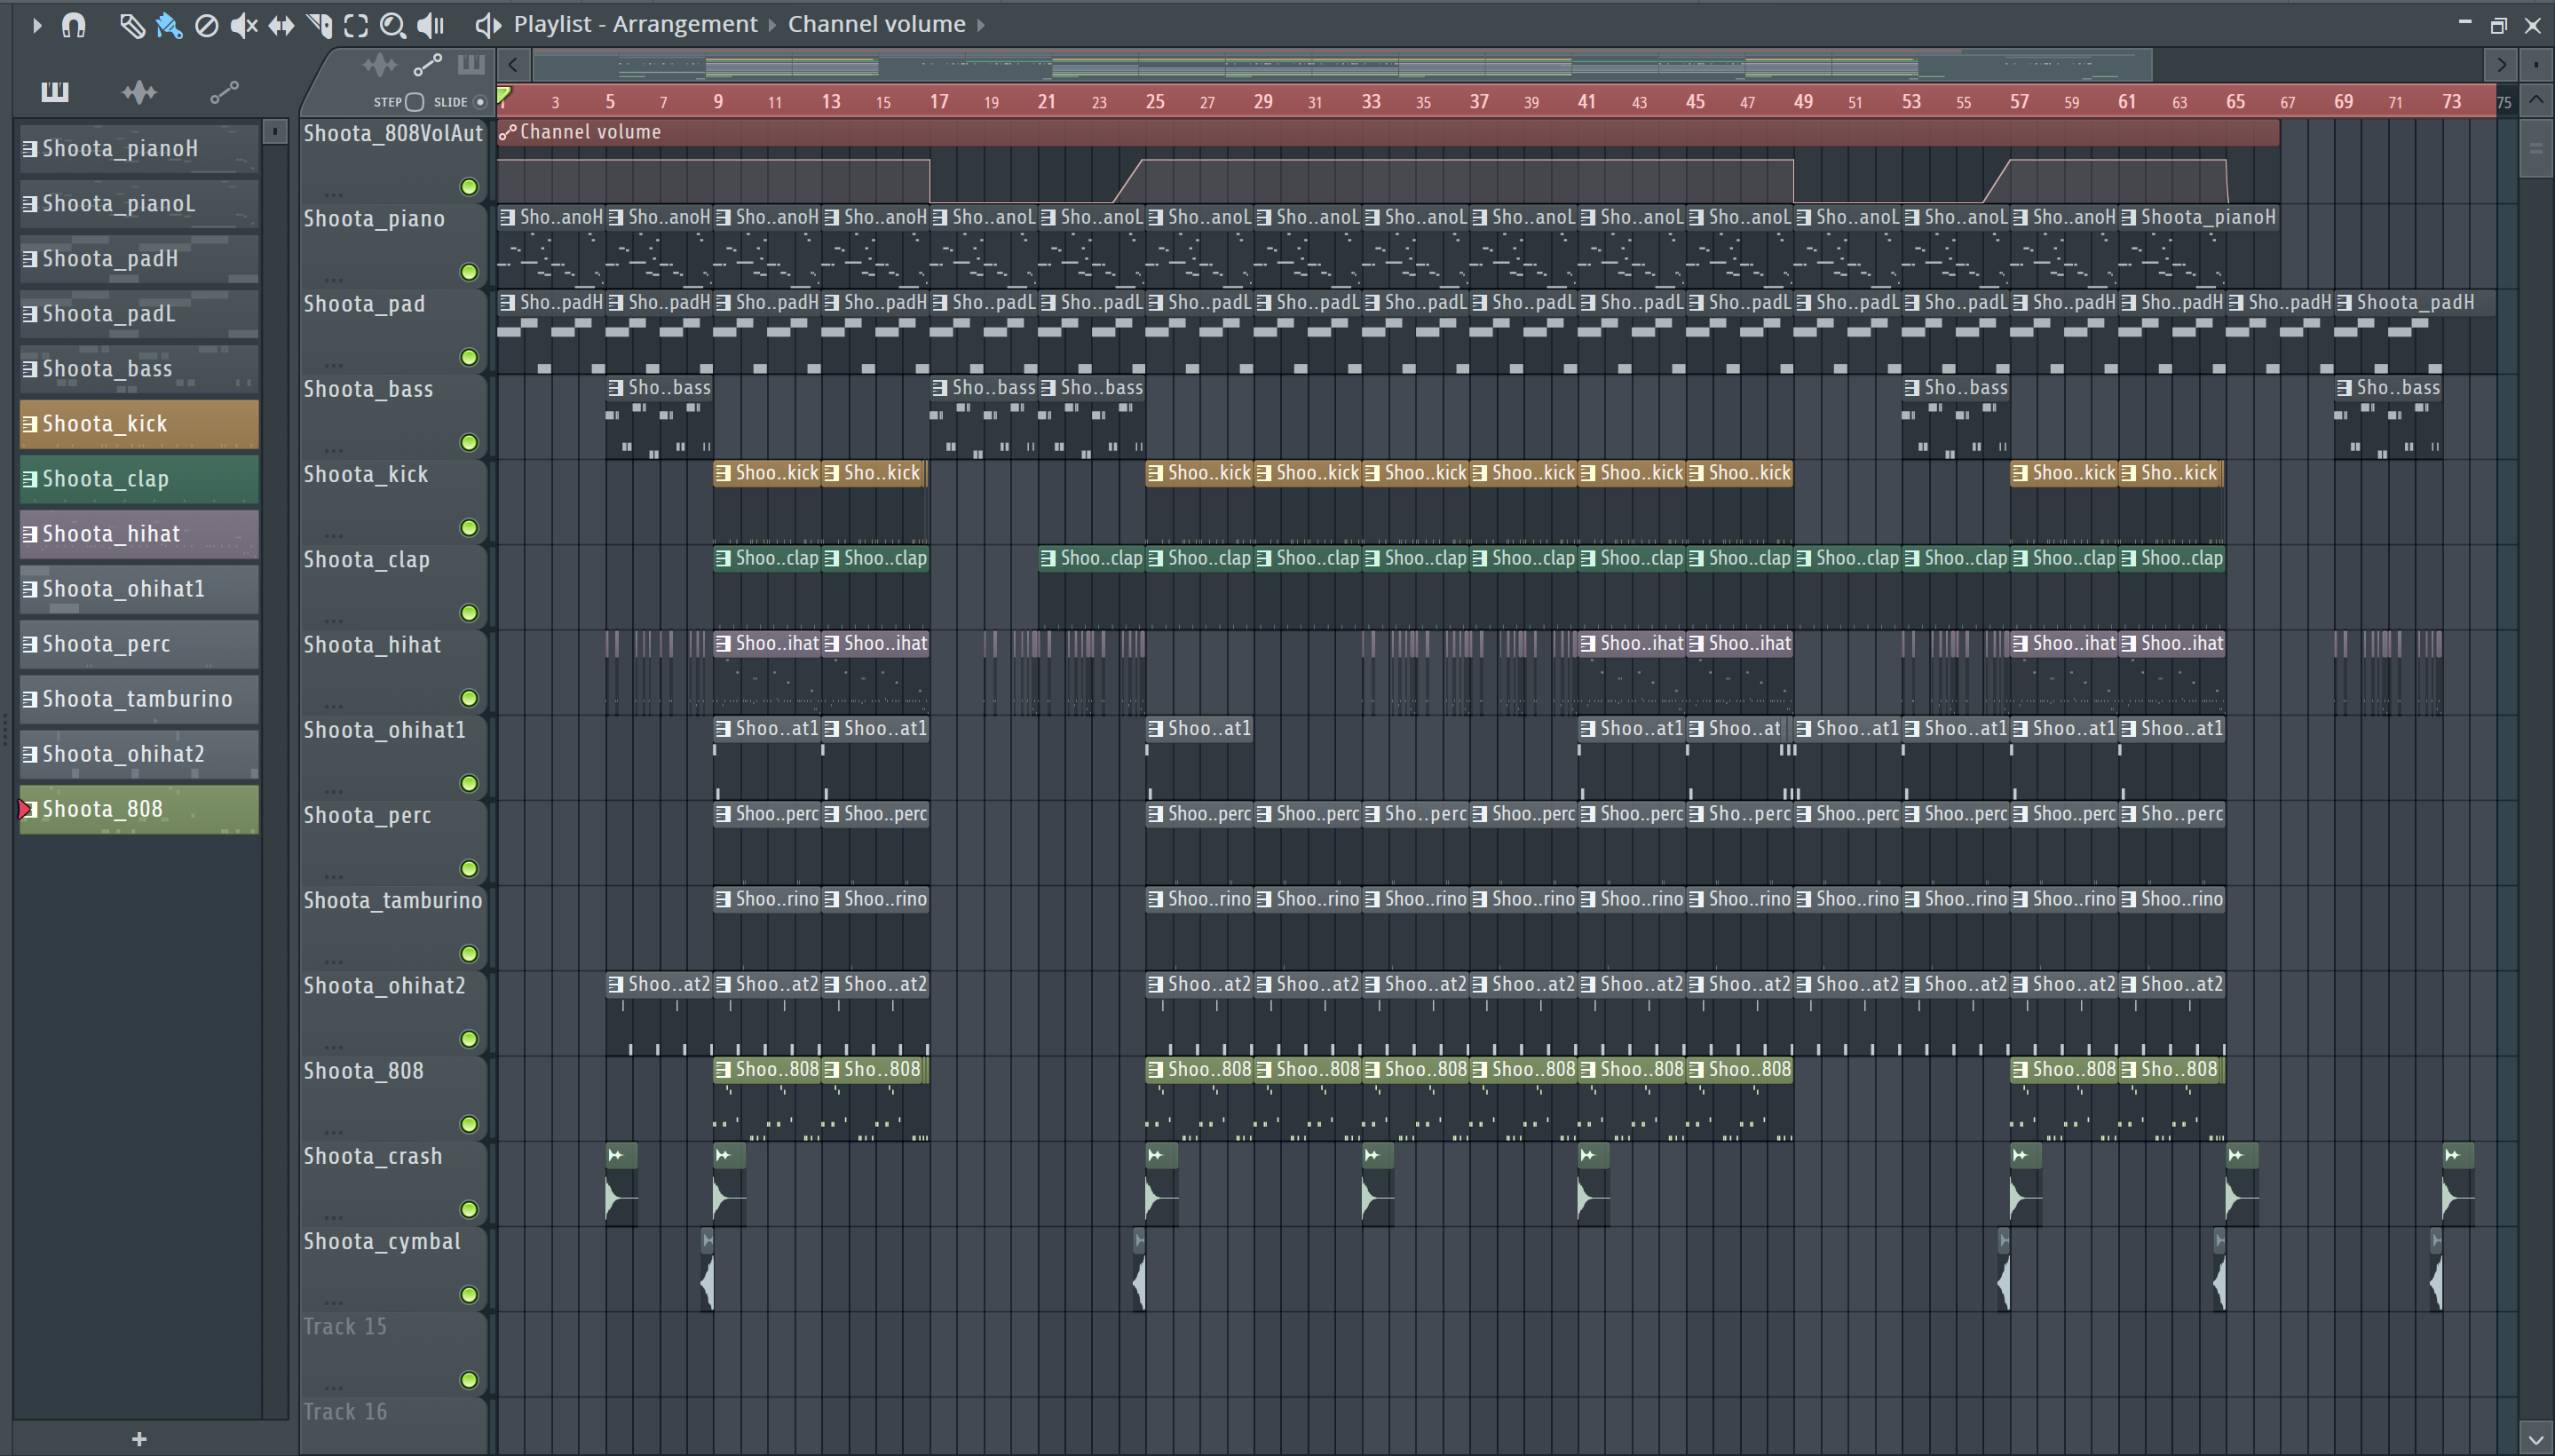Mute the Shoota_bass track
Viewport: 2555px width, 1456px height.
[468, 442]
